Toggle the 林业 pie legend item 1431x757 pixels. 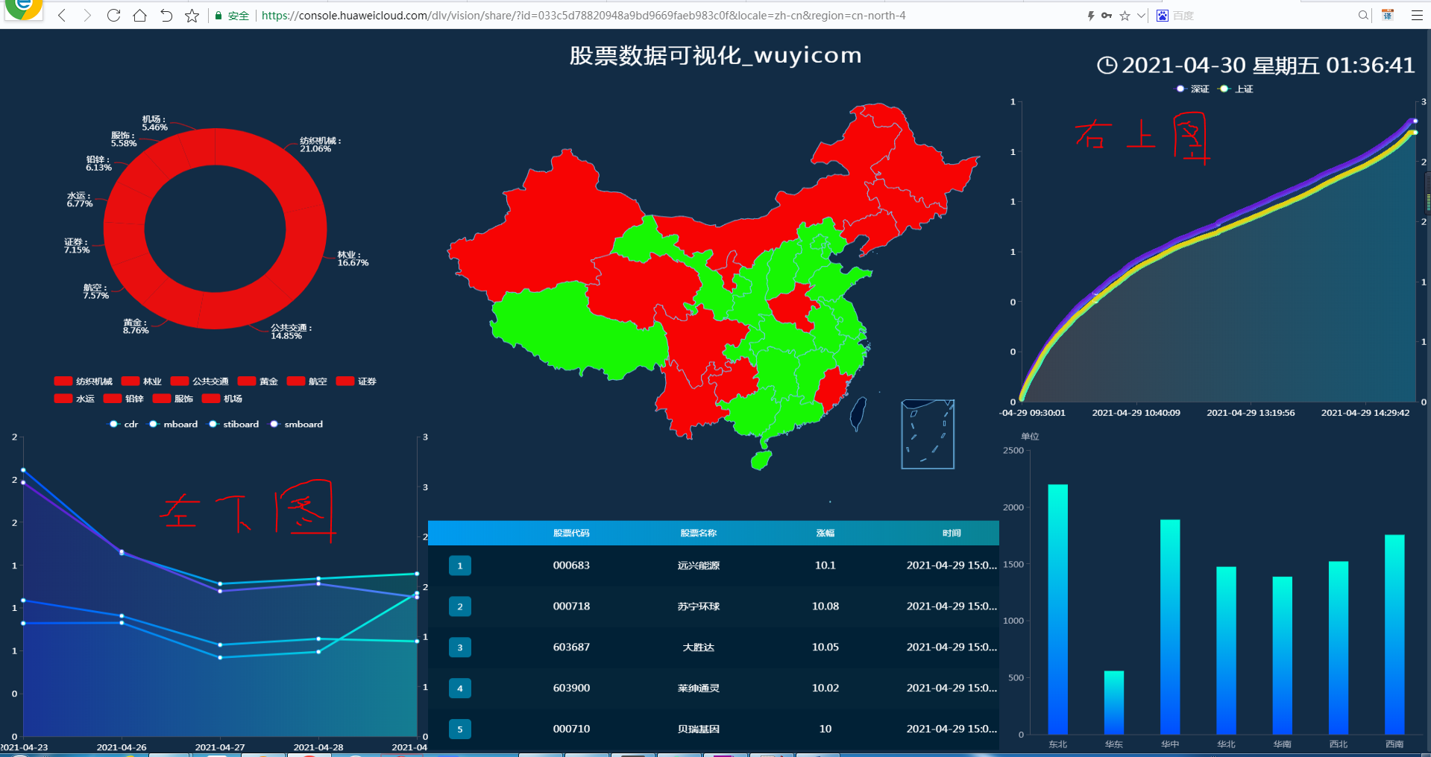click(x=142, y=381)
